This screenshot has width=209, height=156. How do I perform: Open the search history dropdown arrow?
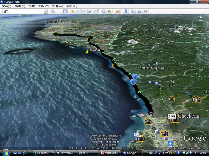tap(46, 11)
